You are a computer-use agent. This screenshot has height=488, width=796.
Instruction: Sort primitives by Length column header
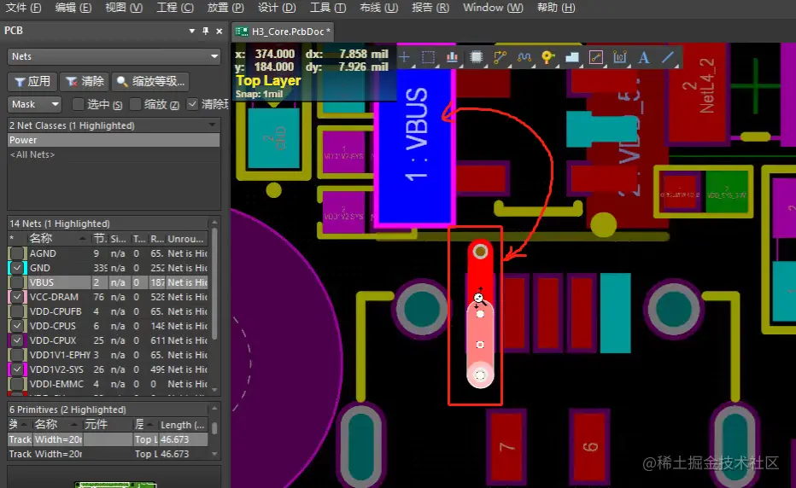[183, 425]
